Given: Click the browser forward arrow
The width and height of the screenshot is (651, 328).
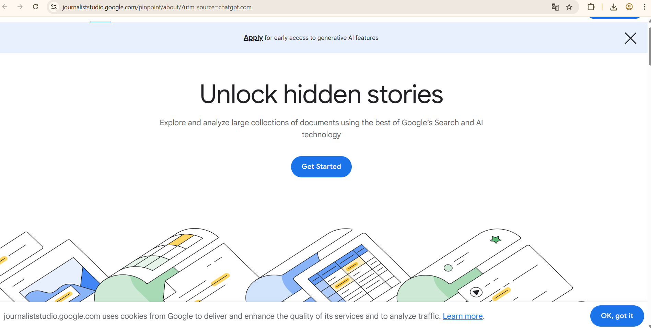Looking at the screenshot, I should (x=20, y=7).
